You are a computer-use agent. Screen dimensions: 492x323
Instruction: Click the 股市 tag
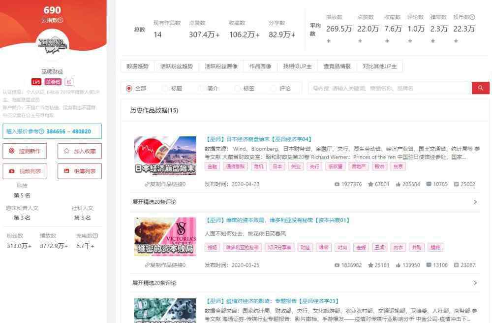tap(380, 166)
